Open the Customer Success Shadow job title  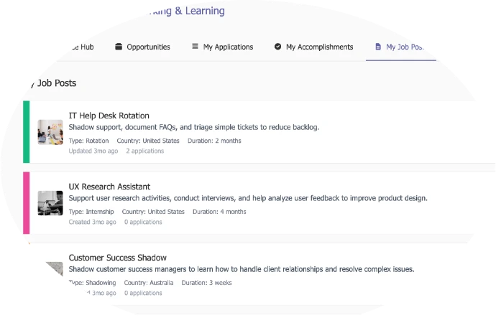coord(117,258)
